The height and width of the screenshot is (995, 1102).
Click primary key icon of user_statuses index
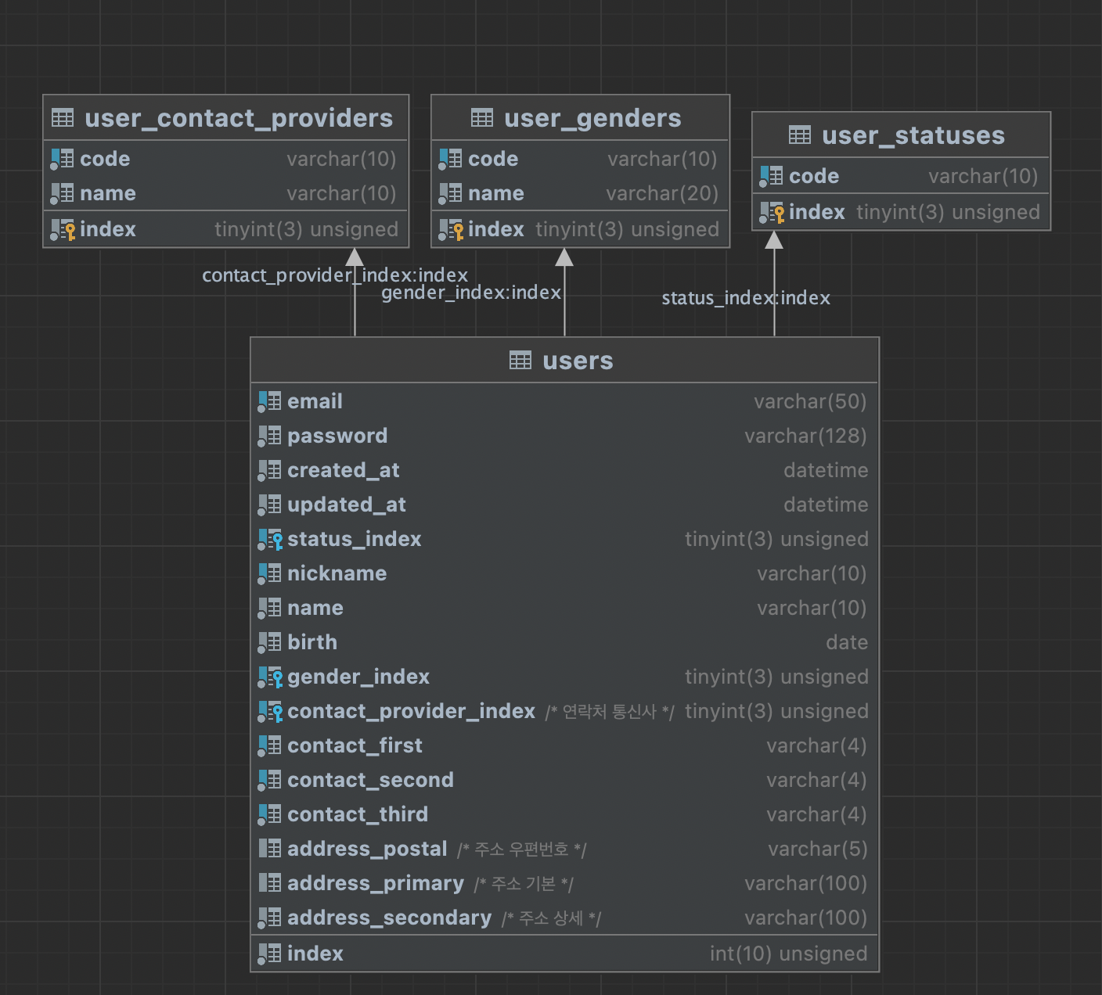pos(772,212)
